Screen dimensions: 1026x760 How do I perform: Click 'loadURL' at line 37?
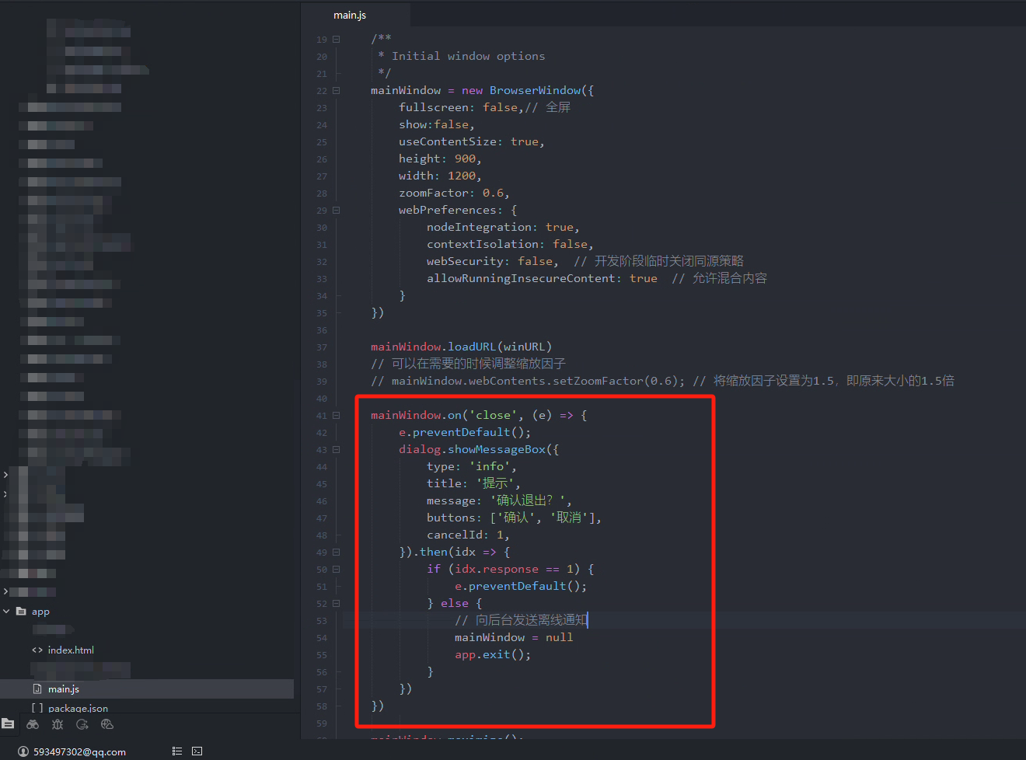(472, 347)
